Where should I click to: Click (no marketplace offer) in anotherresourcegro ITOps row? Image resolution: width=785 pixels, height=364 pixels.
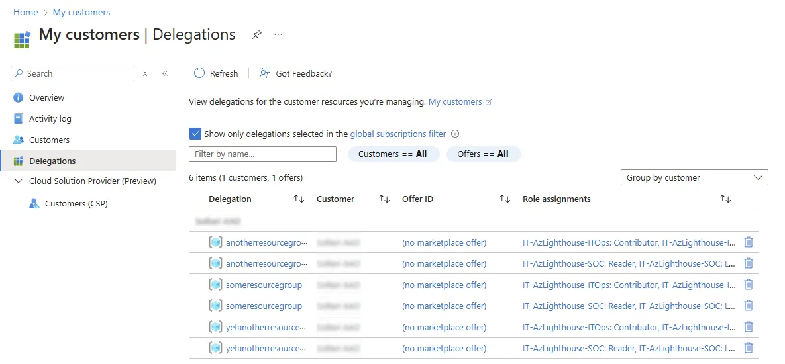[x=444, y=242]
